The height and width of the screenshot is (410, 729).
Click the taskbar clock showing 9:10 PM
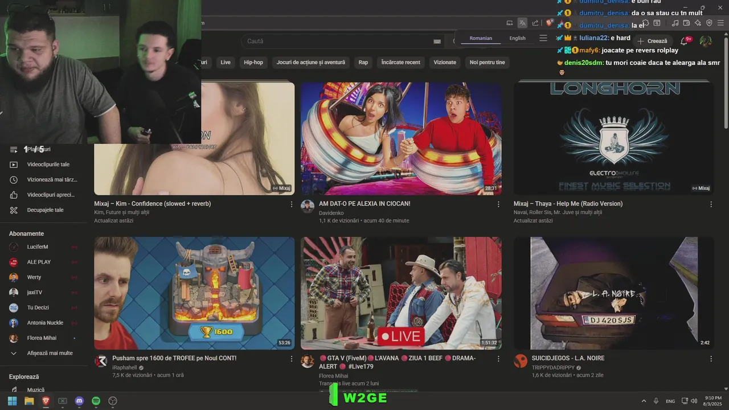point(712,401)
